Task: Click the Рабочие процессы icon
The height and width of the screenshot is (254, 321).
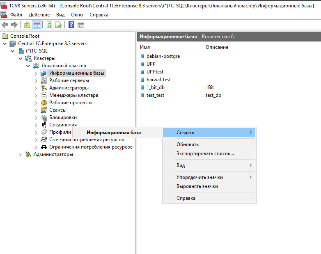Action: 44,103
